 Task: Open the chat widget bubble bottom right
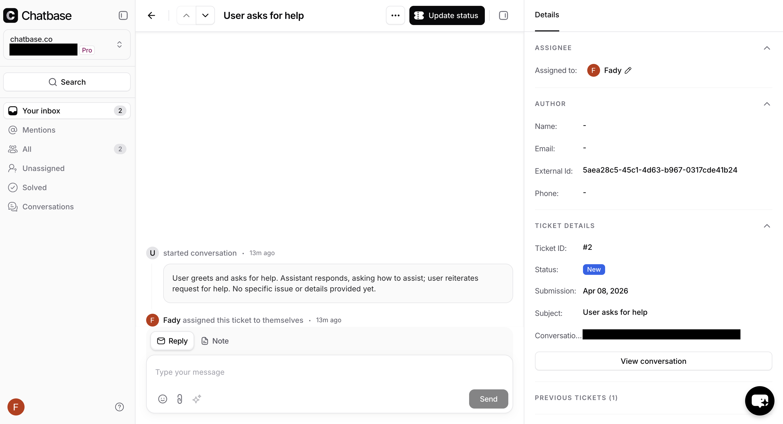click(760, 401)
